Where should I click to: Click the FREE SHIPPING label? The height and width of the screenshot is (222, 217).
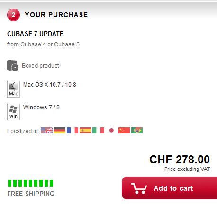coord(31,194)
